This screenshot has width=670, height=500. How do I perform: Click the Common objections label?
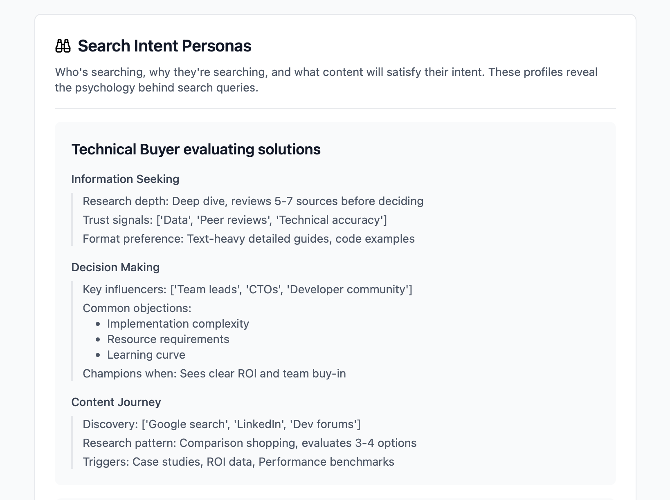tap(137, 308)
